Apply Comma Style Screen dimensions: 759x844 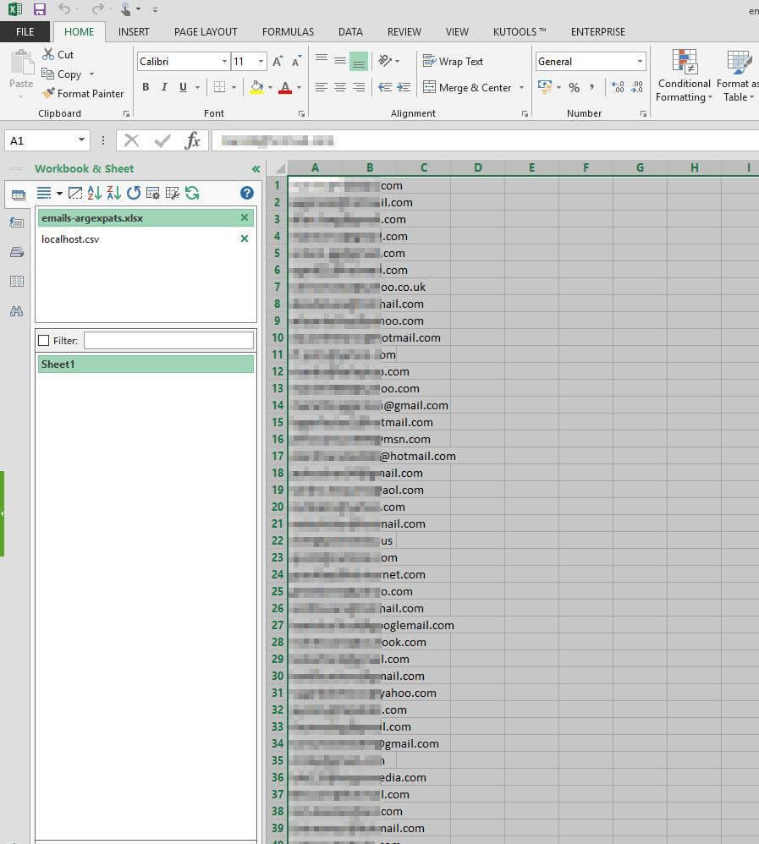pyautogui.click(x=592, y=87)
